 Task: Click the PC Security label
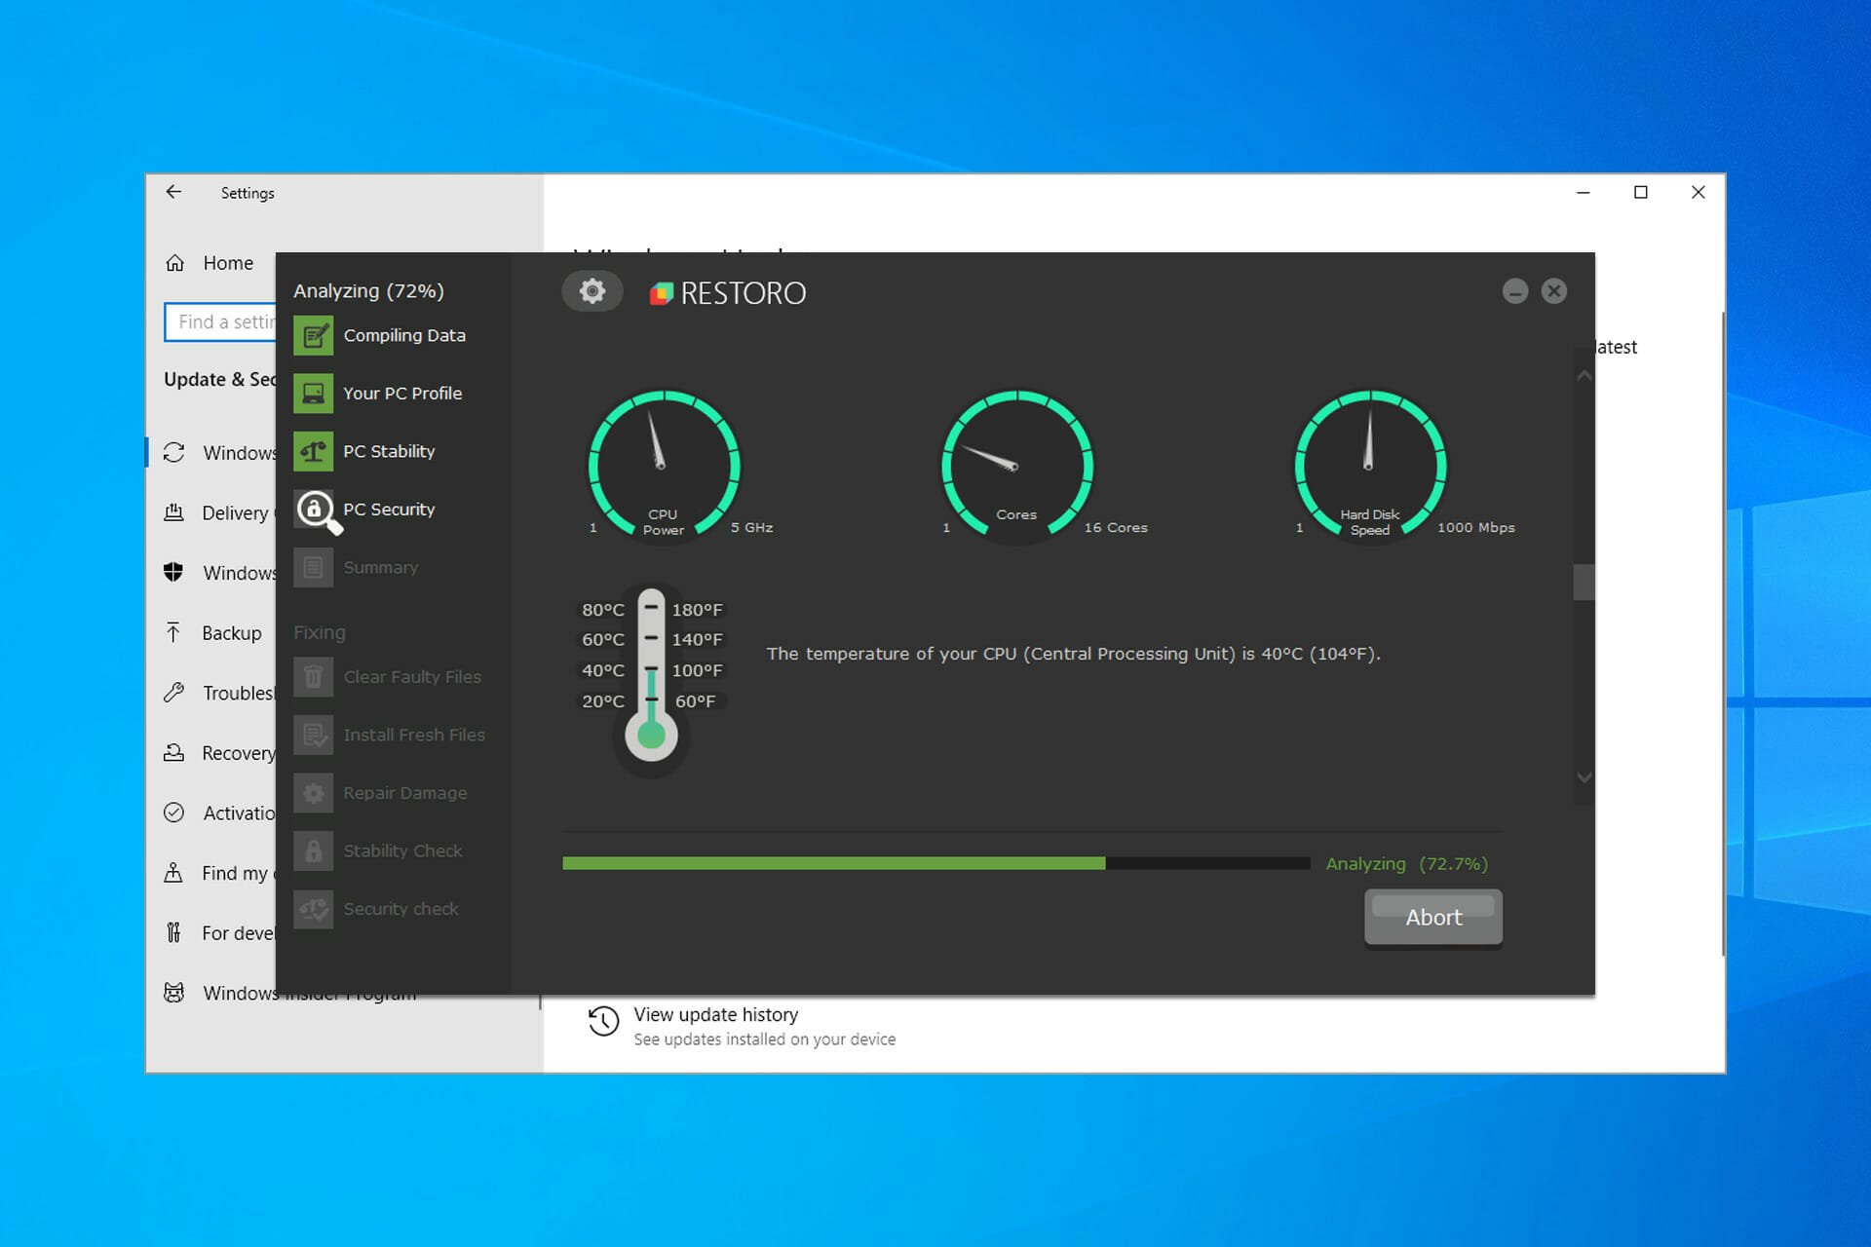389,510
